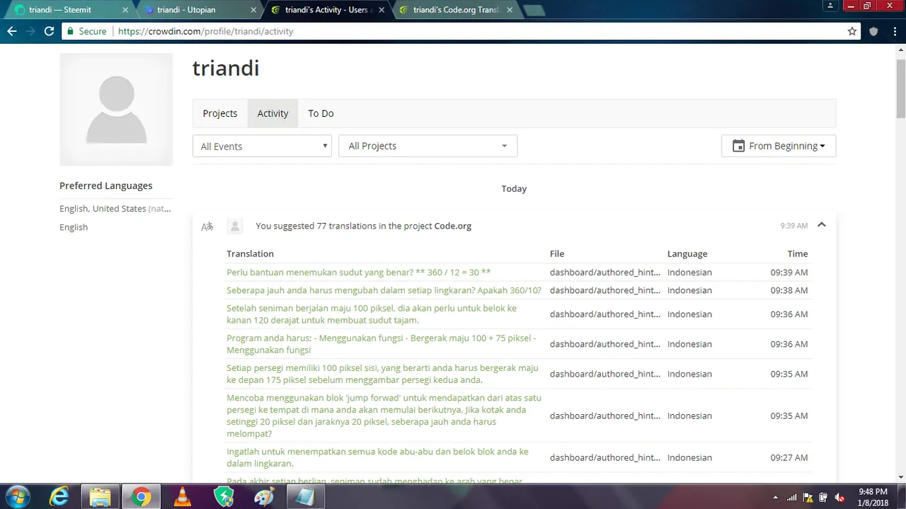This screenshot has height=509, width=906.
Task: Open translation 'Ingatlah untuk menempatkan semua kode'
Action: point(377,457)
